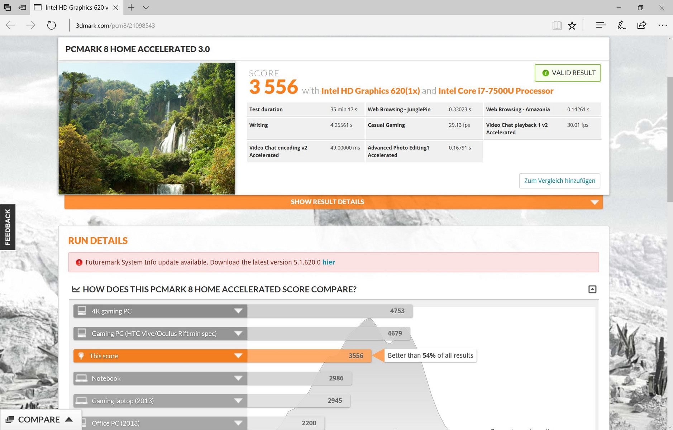Close the Intel HD Graphics 620 tab
Screen dimensions: 673x430
pyautogui.click(x=116, y=8)
